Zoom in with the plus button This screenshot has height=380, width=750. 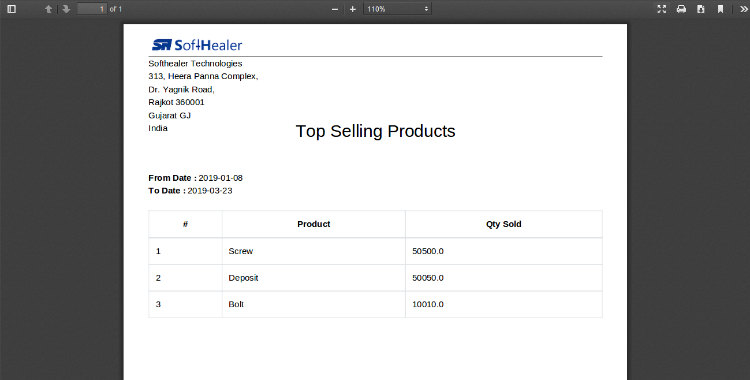353,9
